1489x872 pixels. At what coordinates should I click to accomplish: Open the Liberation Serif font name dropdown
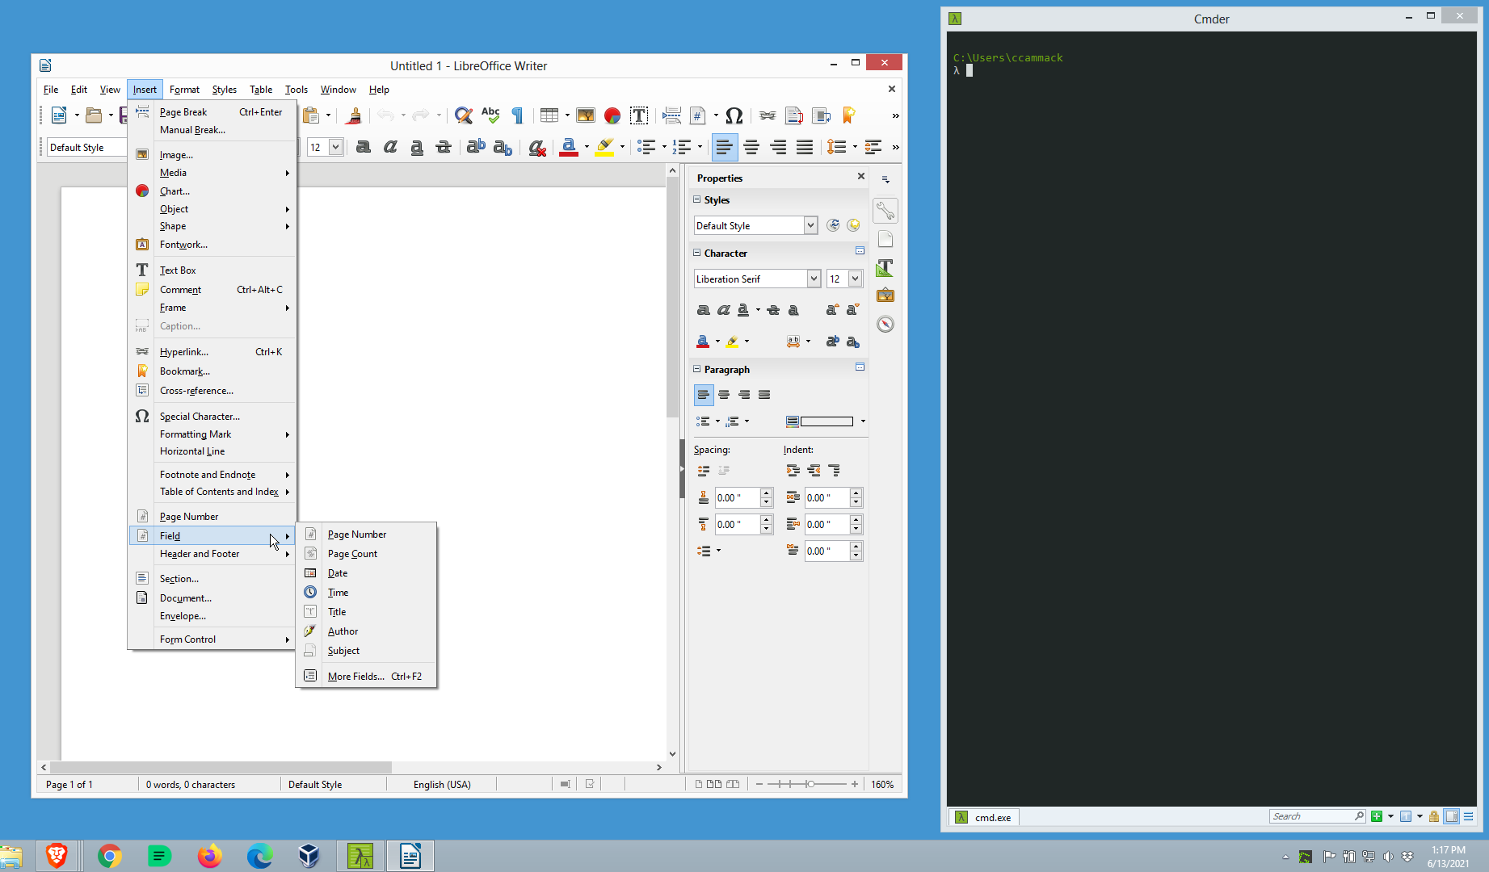[814, 279]
